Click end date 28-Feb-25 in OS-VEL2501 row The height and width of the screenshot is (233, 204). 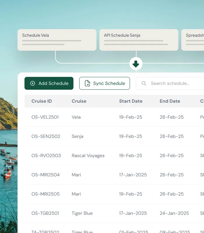[172, 117]
